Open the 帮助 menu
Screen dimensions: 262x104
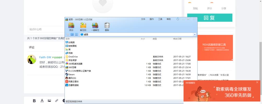coord(169,19)
